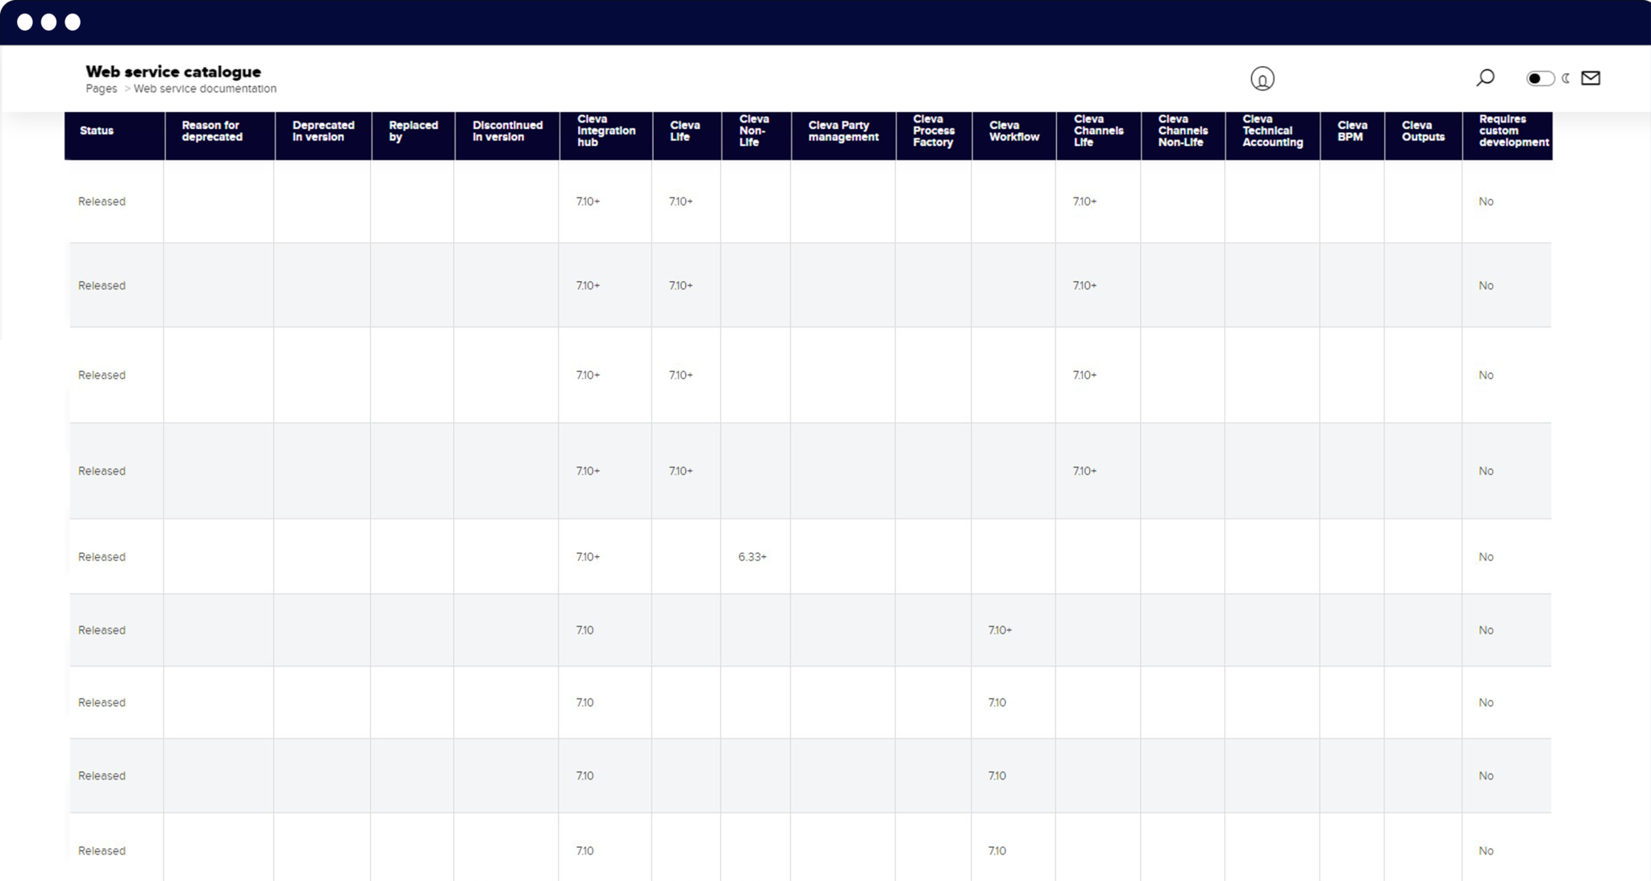Sort by the Status column header

coord(97,131)
